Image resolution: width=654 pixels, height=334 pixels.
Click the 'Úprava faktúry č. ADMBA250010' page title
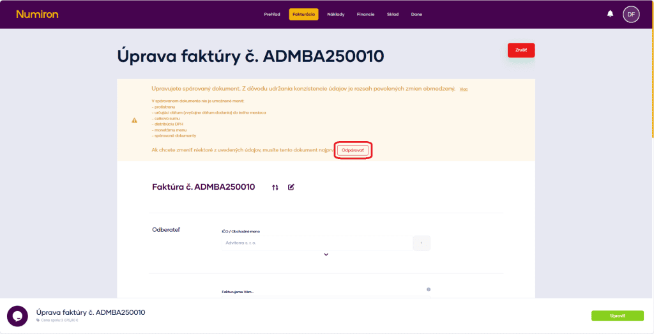tap(250, 56)
